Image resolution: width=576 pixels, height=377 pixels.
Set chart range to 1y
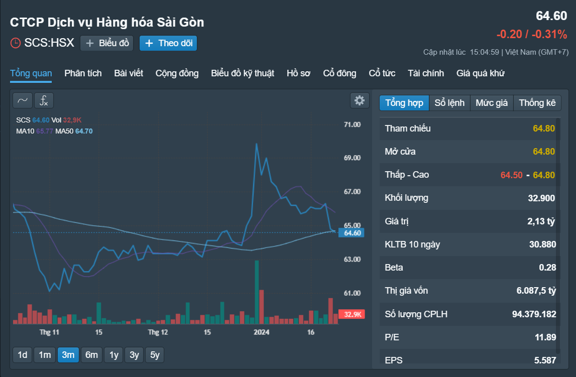pos(114,355)
